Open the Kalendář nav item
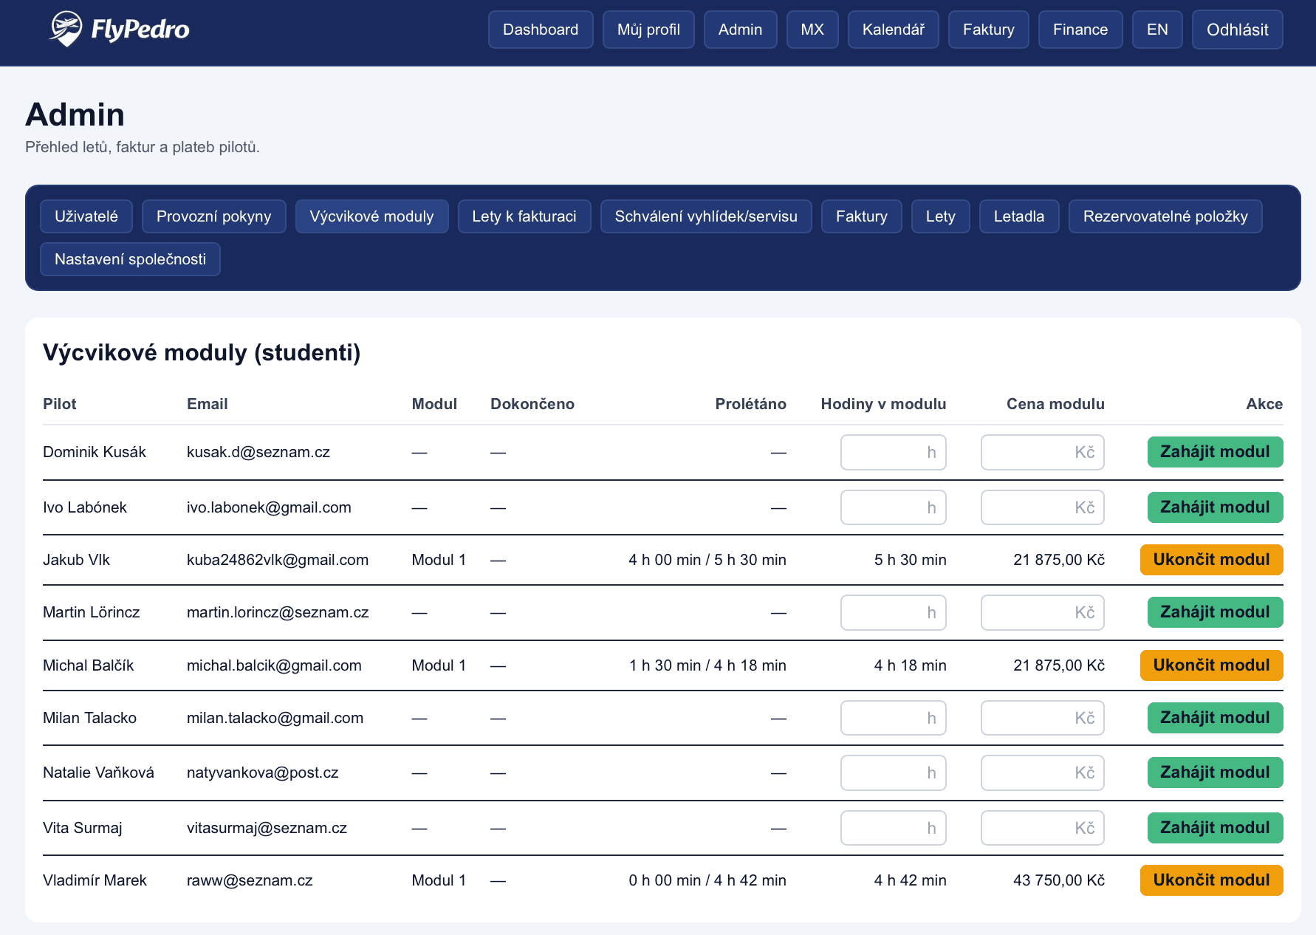 coord(892,30)
